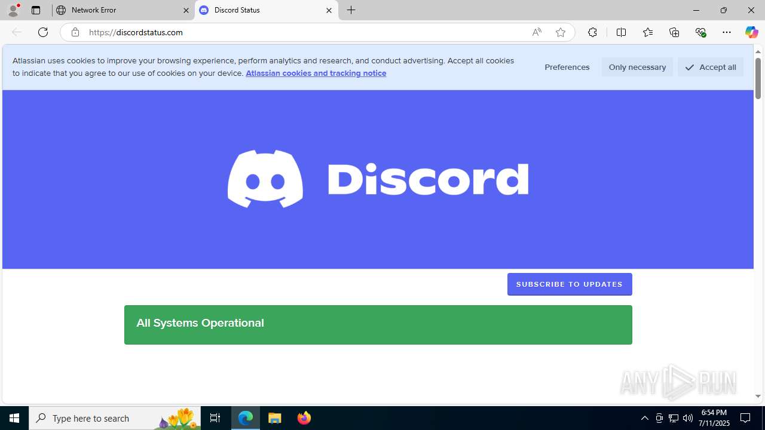This screenshot has width=765, height=430.
Task: Show hidden system tray icons
Action: click(644, 418)
